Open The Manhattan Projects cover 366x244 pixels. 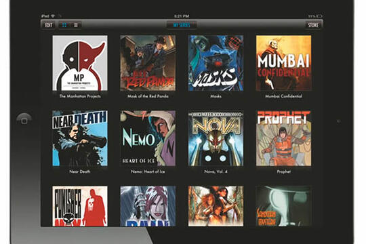(x=80, y=63)
